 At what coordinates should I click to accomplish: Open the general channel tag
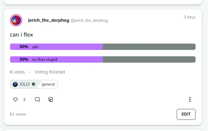48,84
